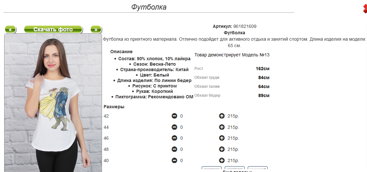Go to next photo with » button
Screen dimensions: 367x172
click(96, 29)
